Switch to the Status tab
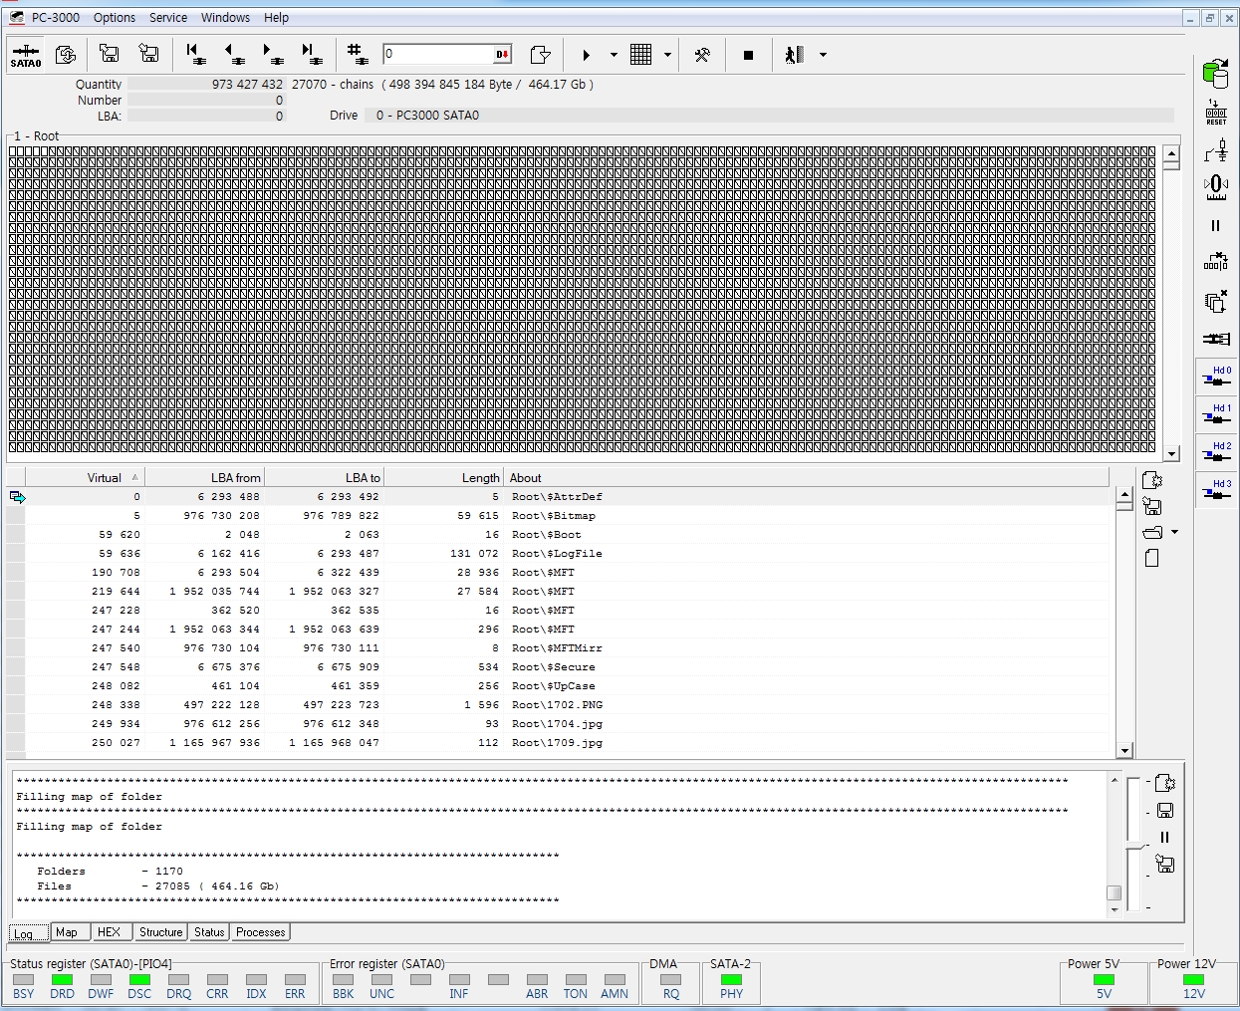 209,932
